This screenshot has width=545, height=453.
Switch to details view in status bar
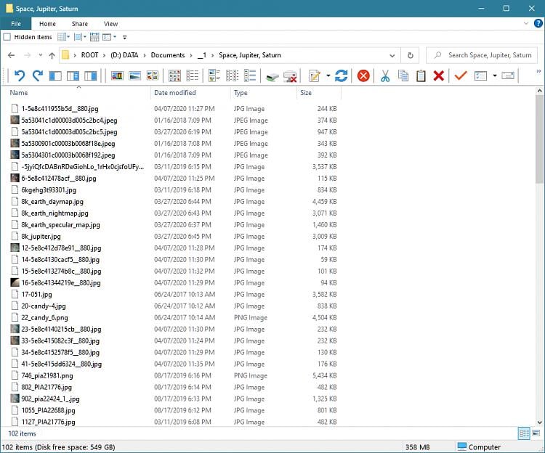coord(523,433)
